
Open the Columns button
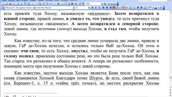72,4
